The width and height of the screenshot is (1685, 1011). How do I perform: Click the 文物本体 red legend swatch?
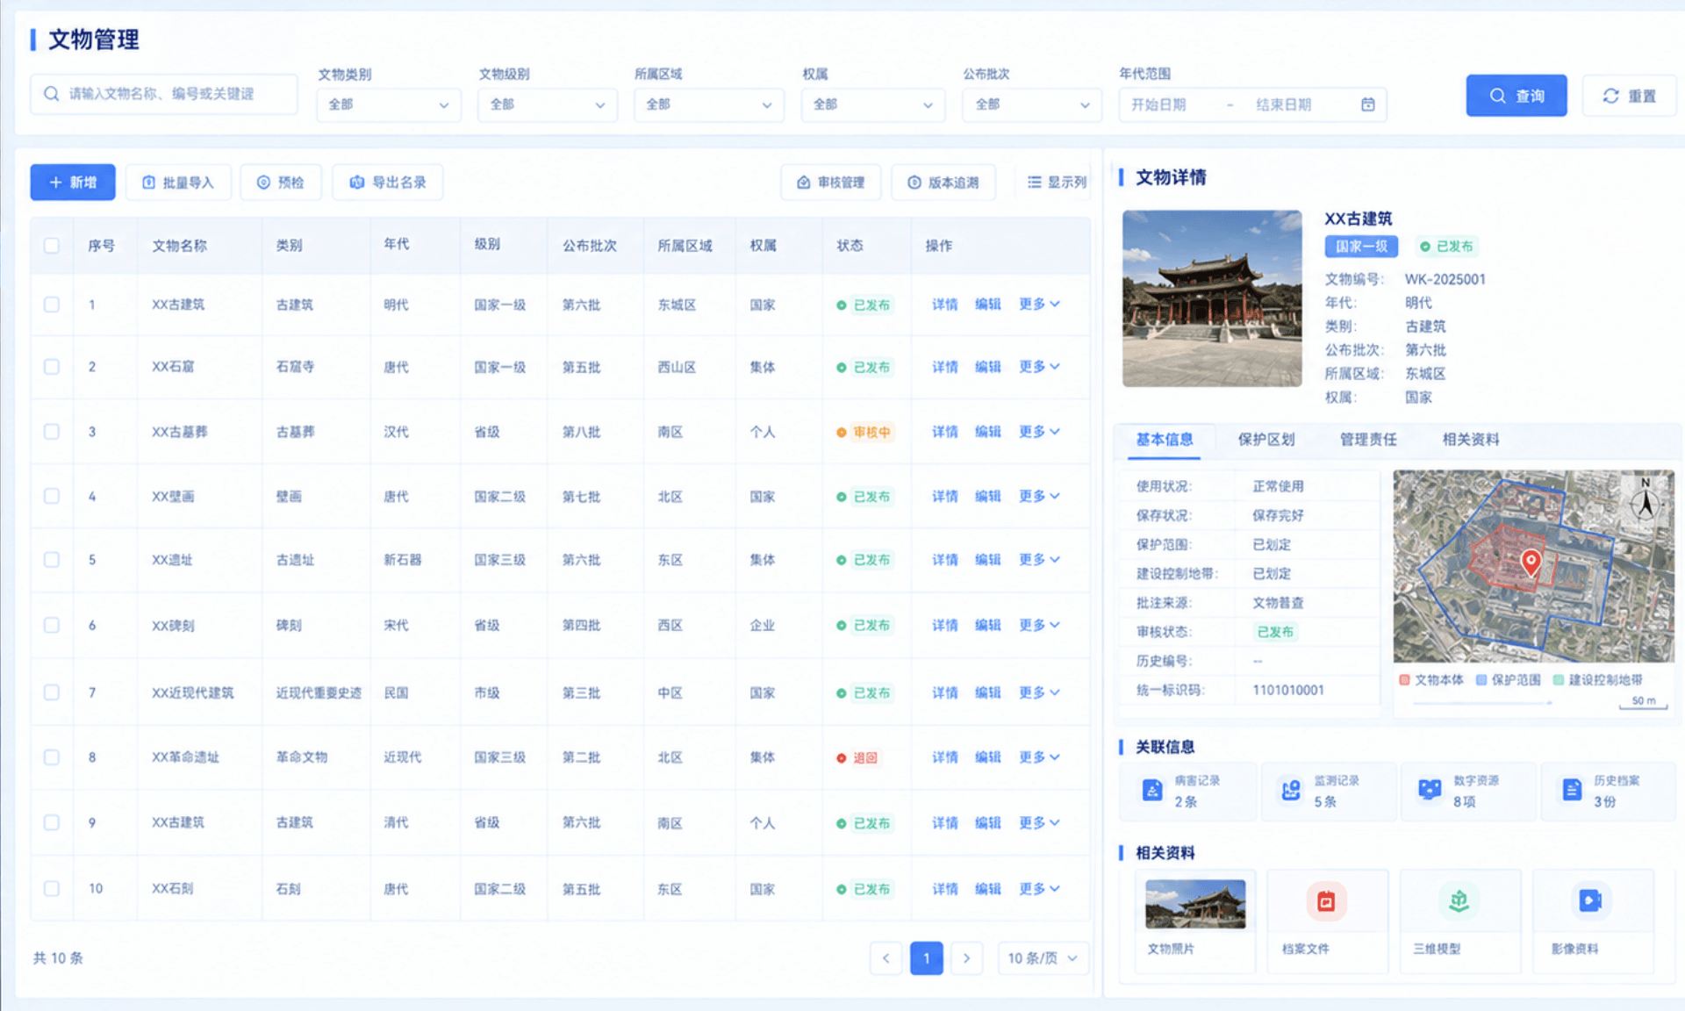[1404, 679]
